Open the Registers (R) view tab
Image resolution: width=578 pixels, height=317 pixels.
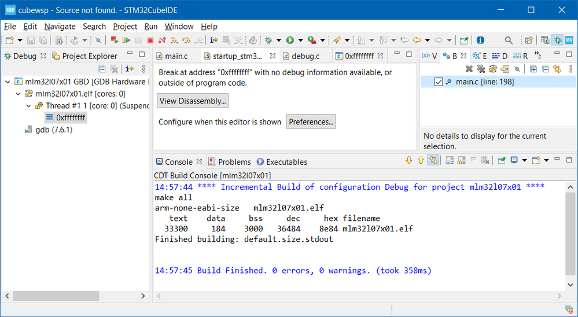[x=520, y=56]
